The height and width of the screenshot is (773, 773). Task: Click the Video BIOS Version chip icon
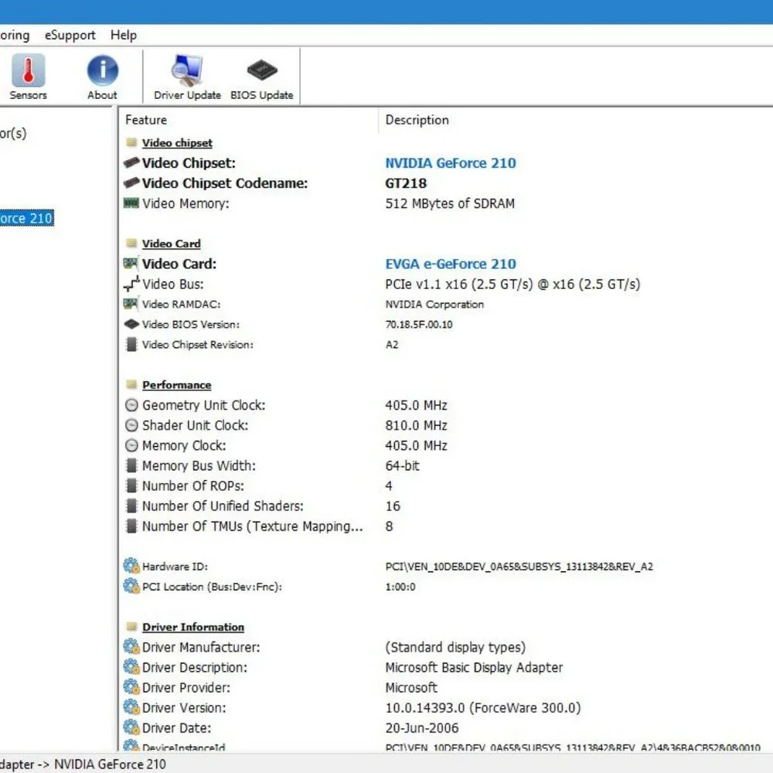click(131, 324)
